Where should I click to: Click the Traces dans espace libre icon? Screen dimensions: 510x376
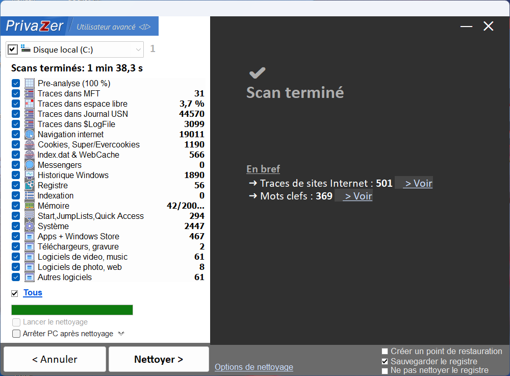tap(29, 104)
